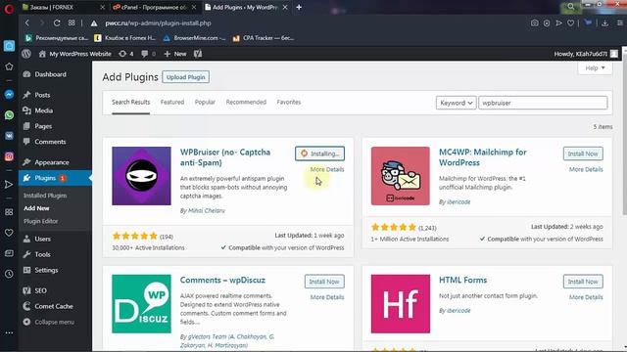Viewport: 627px width, 352px height.
Task: Click Install Now for MC4WP Mailchimp
Action: pyautogui.click(x=583, y=154)
